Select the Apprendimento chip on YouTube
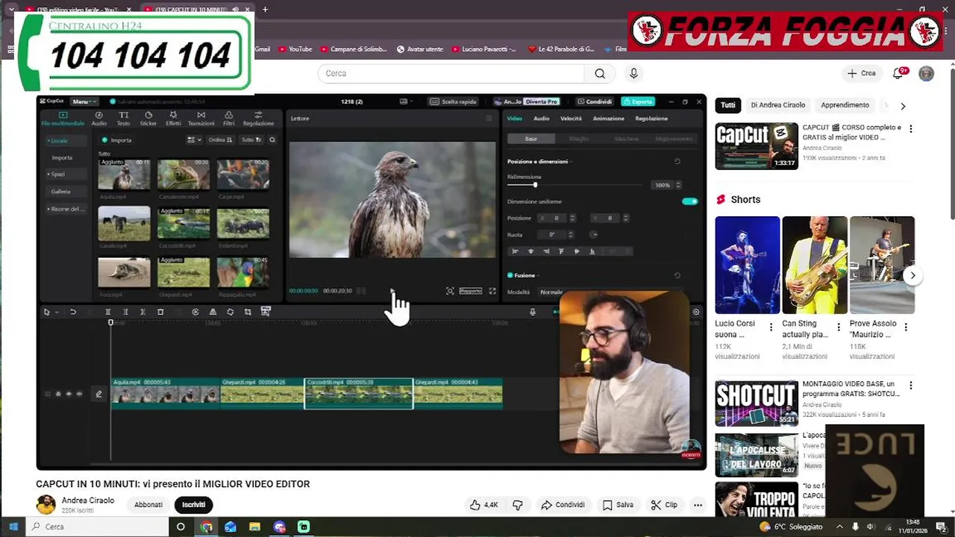955x537 pixels. click(x=845, y=105)
